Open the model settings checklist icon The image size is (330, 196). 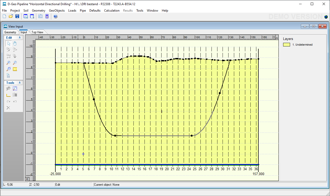pos(40,17)
